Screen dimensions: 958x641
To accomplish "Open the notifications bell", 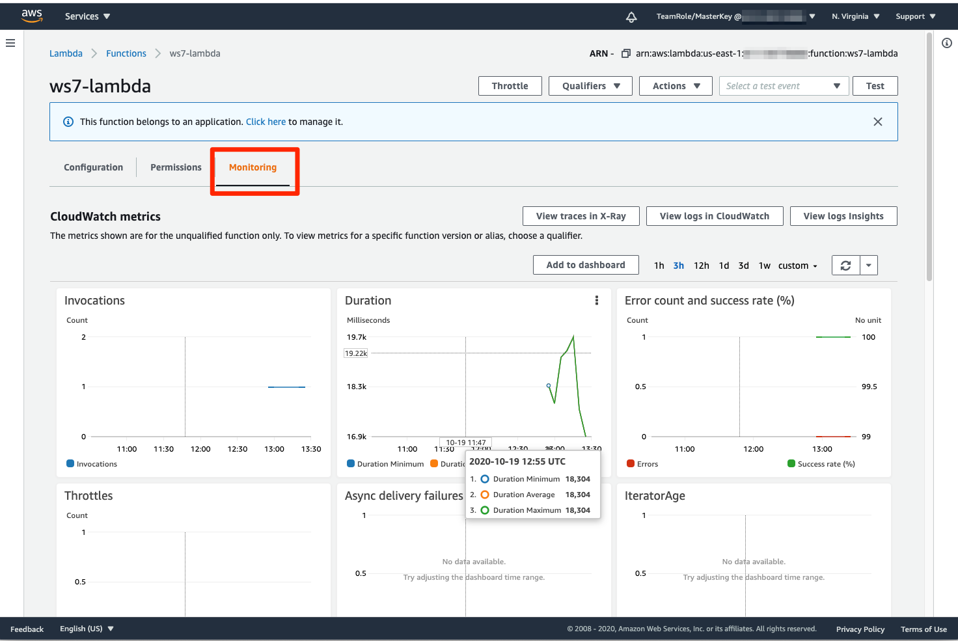I will (x=631, y=17).
